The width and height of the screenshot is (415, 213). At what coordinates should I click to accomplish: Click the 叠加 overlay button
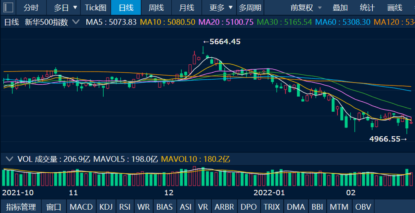[x=340, y=7]
